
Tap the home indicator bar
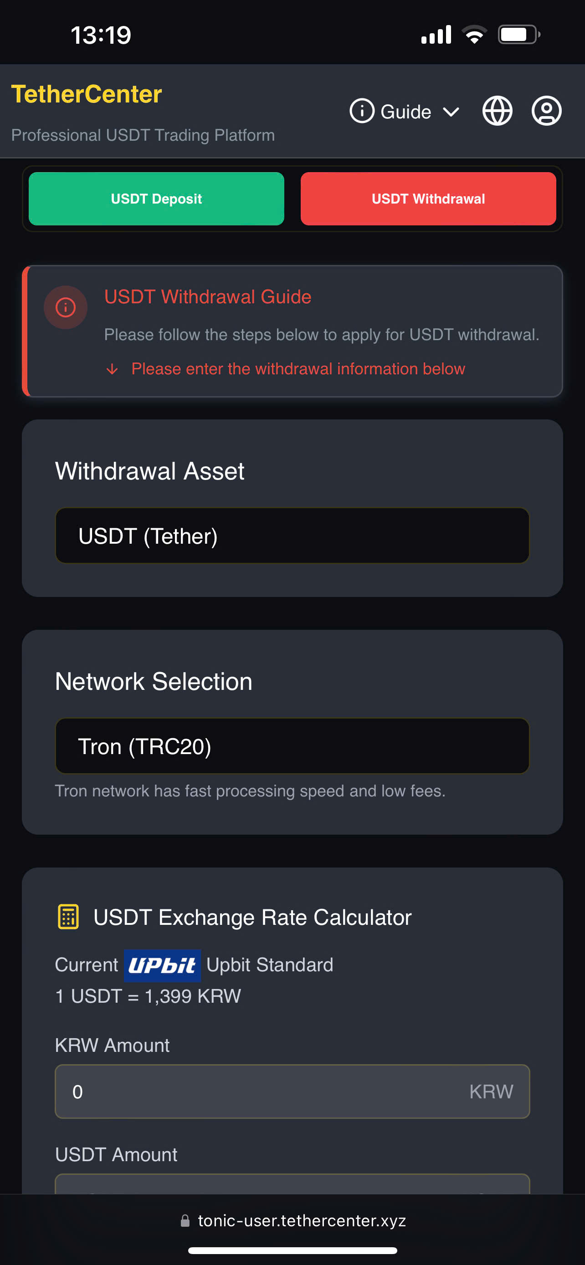[292, 1250]
